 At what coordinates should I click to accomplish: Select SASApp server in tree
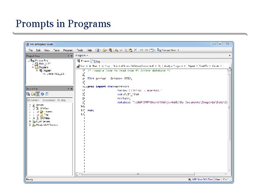(44, 108)
